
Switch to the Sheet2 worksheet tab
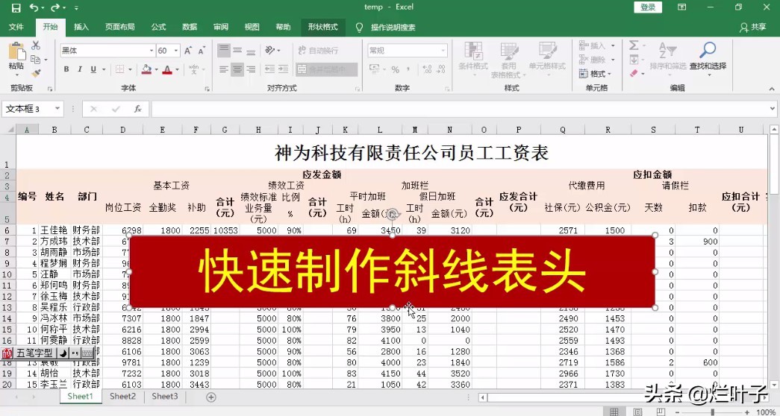tap(123, 396)
